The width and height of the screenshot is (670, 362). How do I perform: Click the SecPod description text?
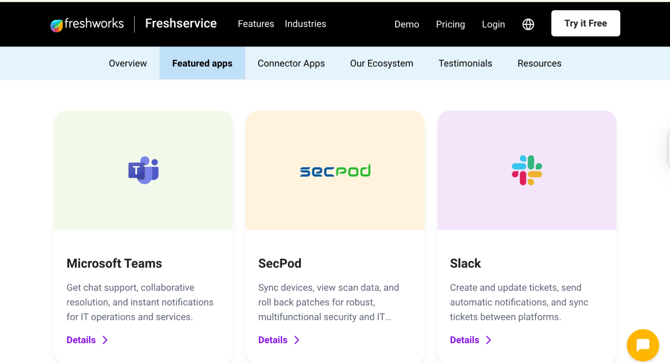[x=328, y=302]
